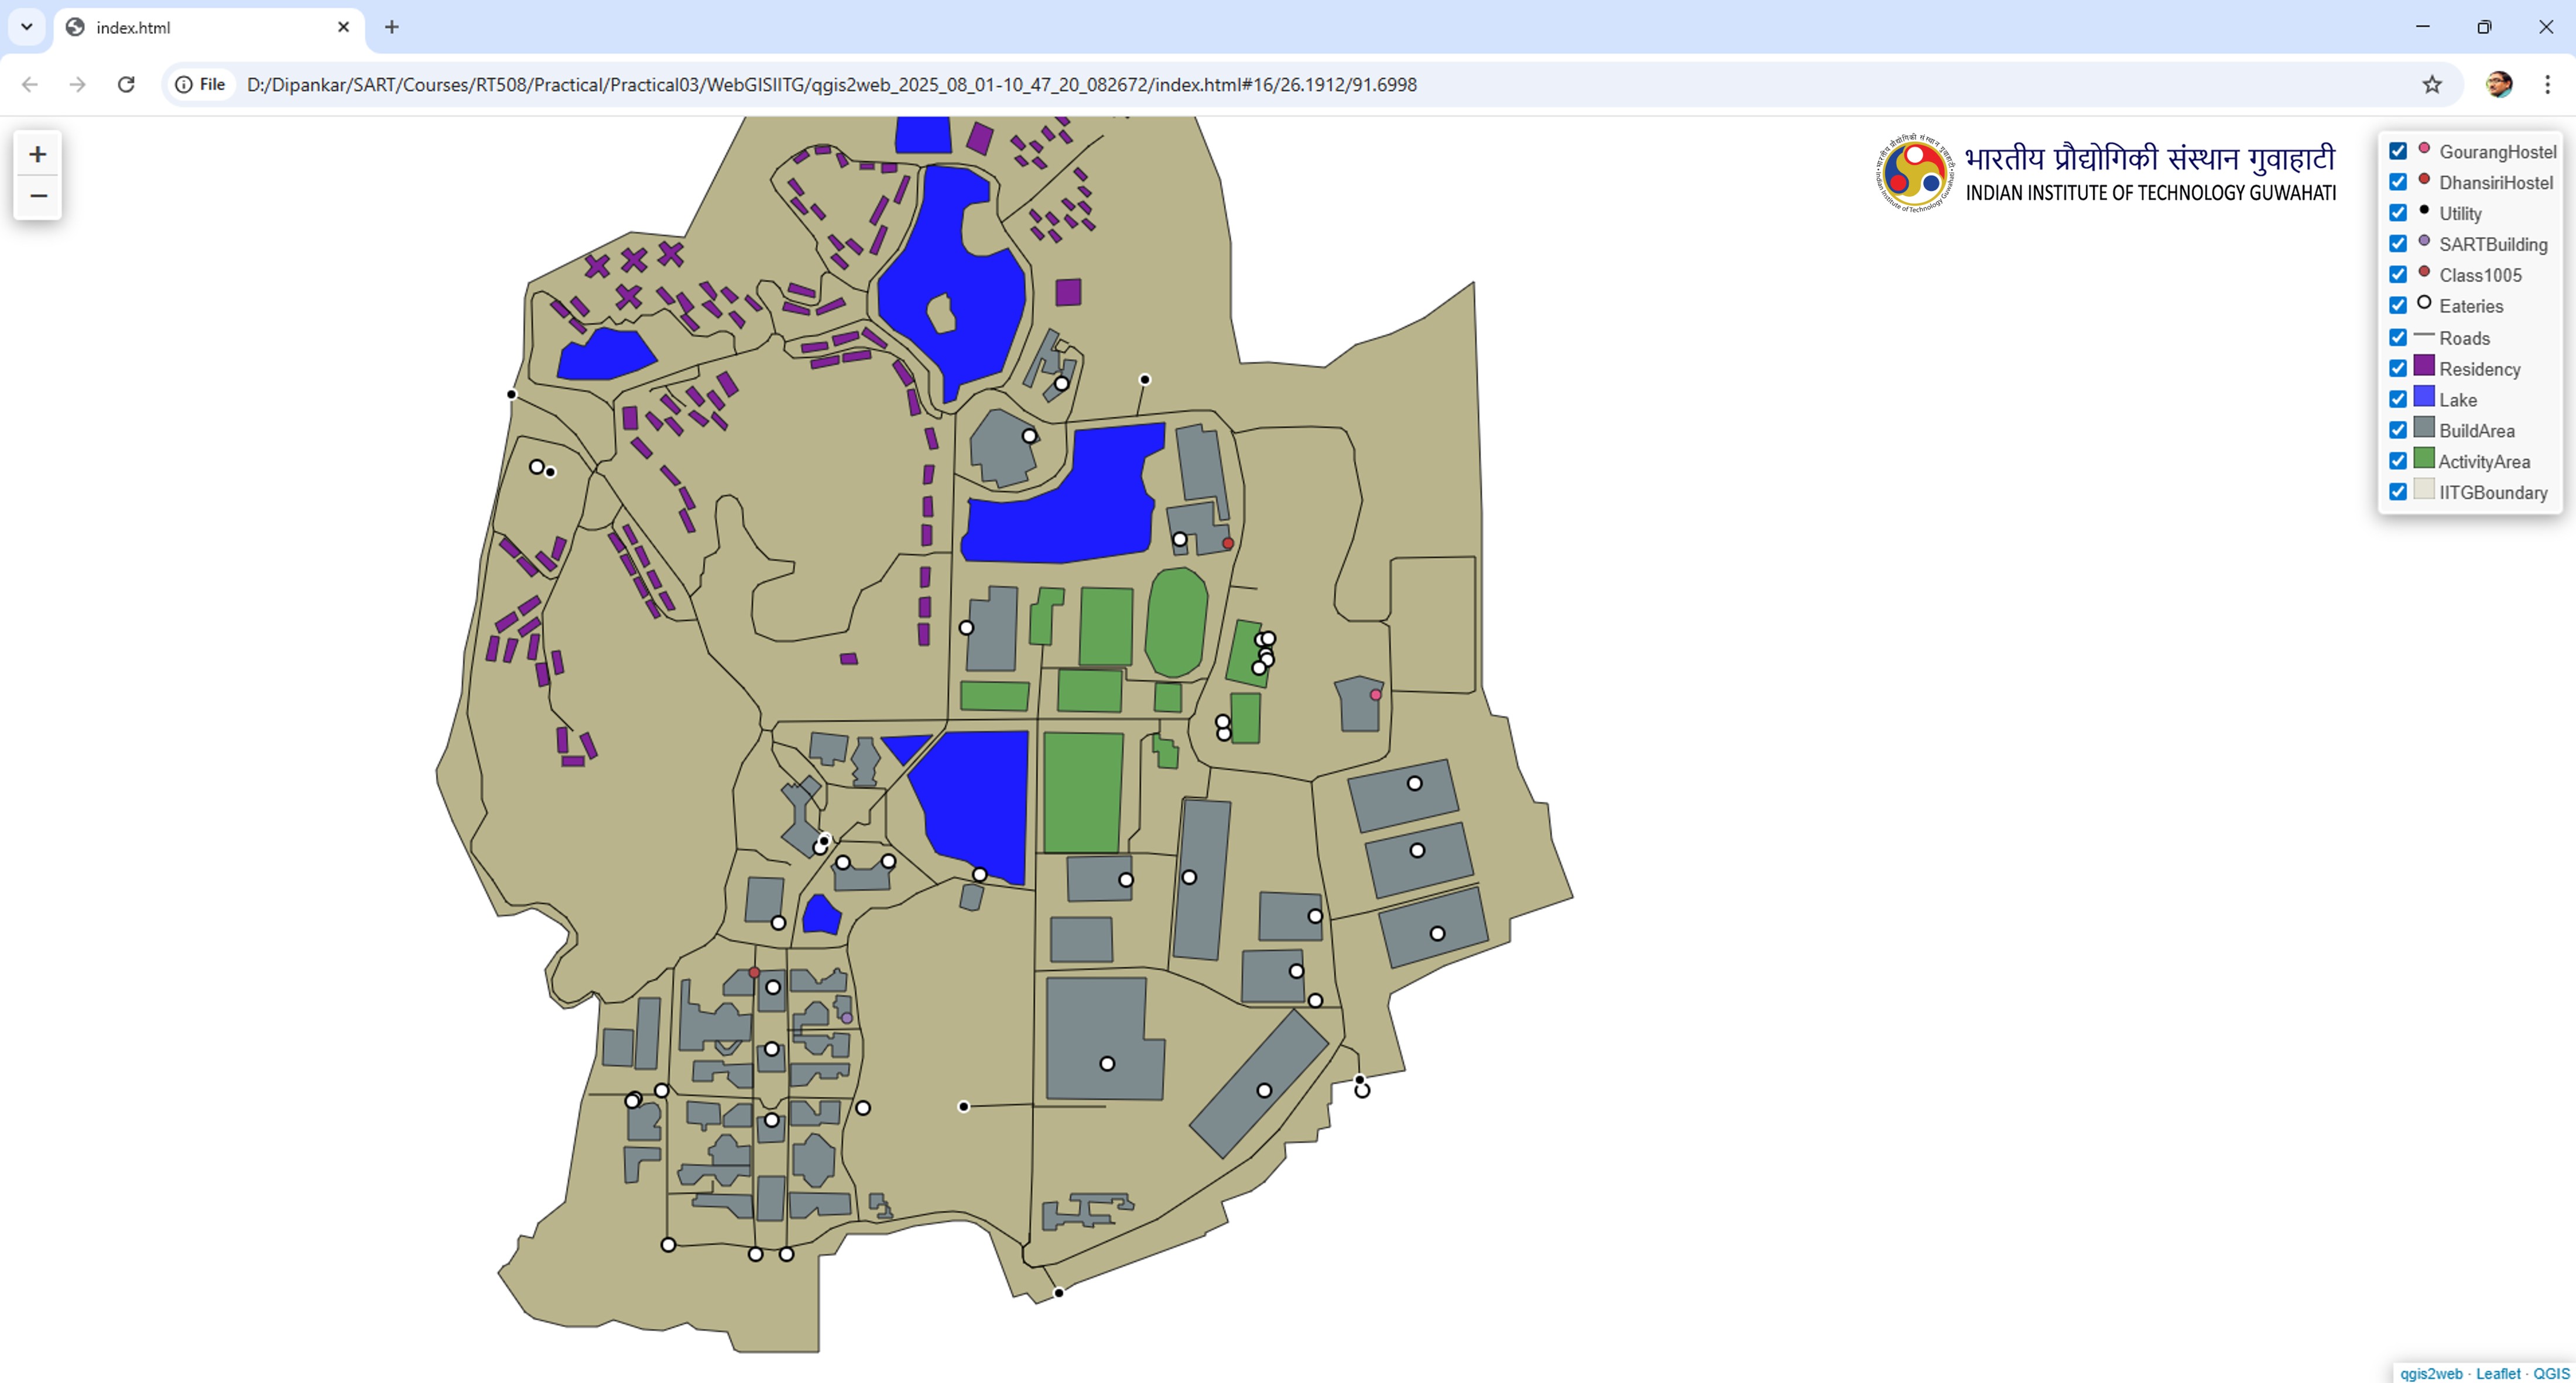Screen dimensions: 2576x1383
Task: Zoom out the map with minus button
Action: click(38, 196)
